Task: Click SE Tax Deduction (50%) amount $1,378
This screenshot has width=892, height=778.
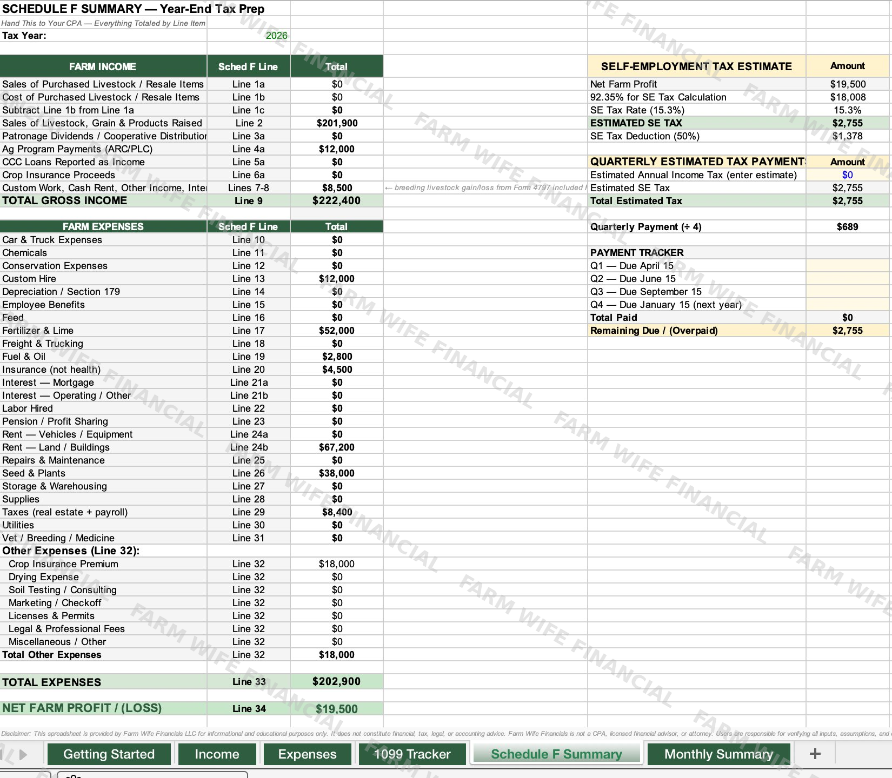Action: point(847,136)
